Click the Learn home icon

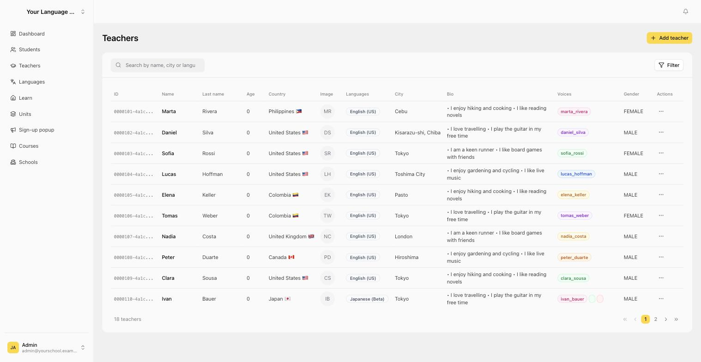pos(13,98)
